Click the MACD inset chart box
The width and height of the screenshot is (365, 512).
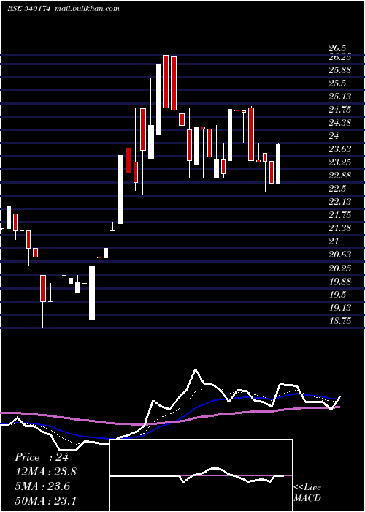(201, 475)
